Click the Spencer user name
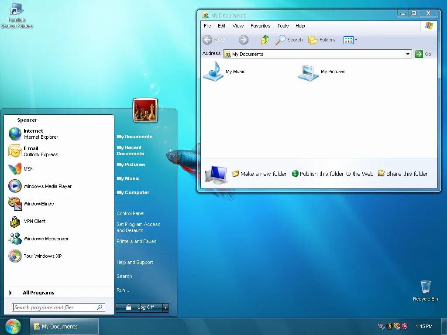The image size is (447, 335). tap(27, 120)
